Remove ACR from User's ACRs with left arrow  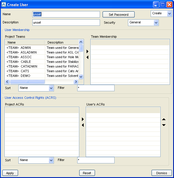pos(83,125)
